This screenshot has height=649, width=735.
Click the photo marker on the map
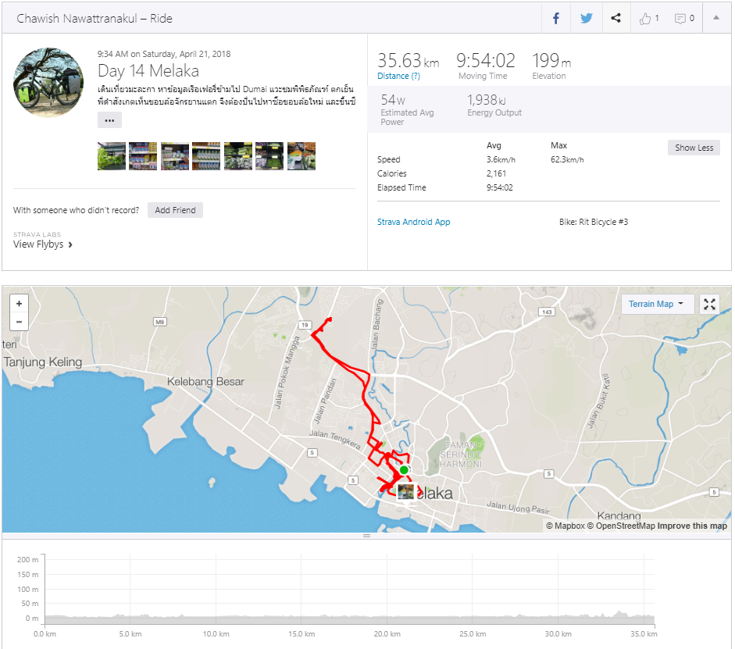pos(406,493)
